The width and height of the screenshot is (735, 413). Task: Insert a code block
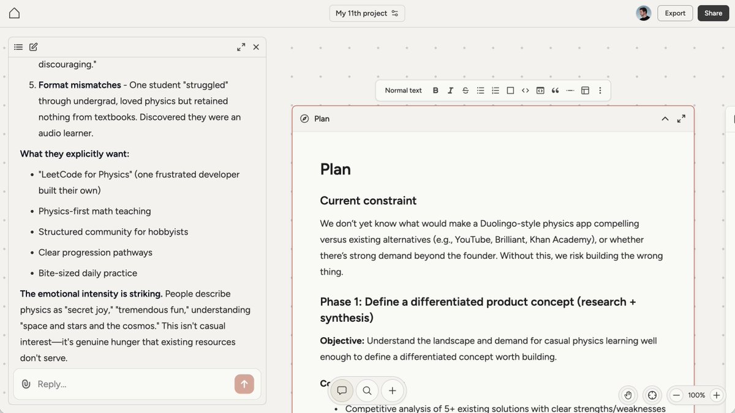click(x=540, y=91)
